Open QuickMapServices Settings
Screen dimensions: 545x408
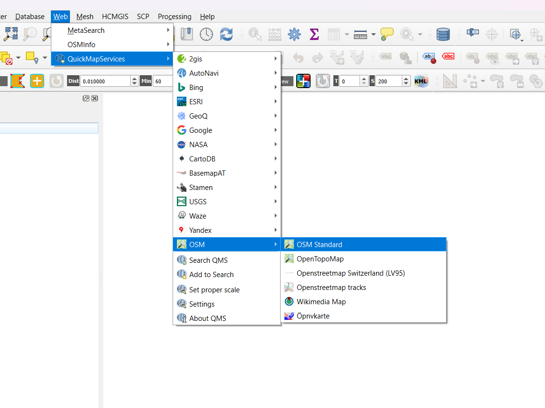pos(227,304)
